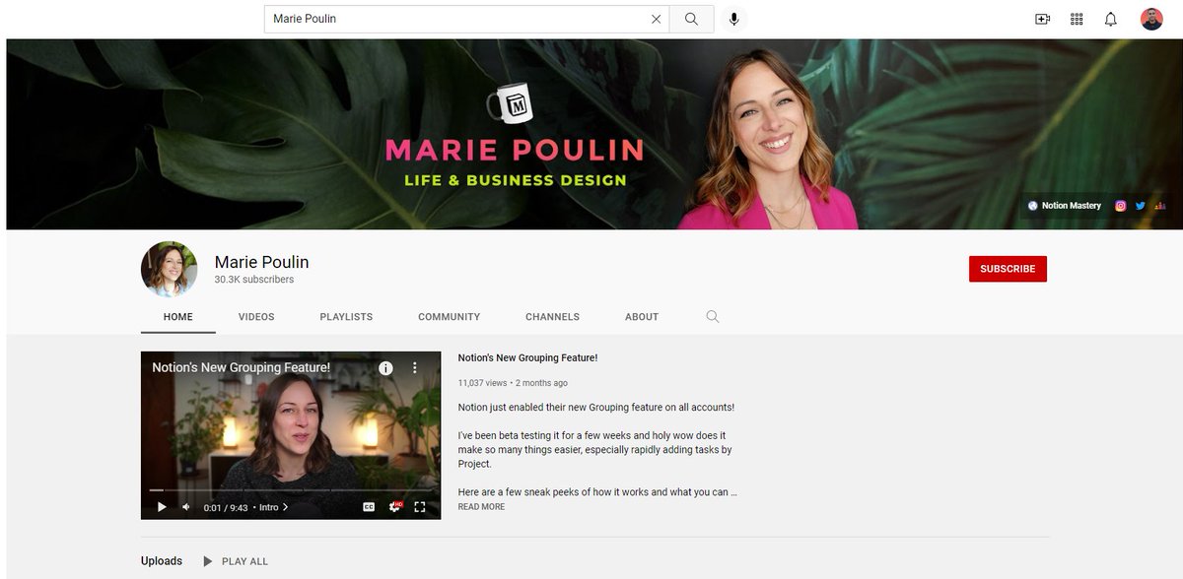Image resolution: width=1183 pixels, height=579 pixels.
Task: Expand the Intro chapter chevron
Action: pyautogui.click(x=286, y=507)
